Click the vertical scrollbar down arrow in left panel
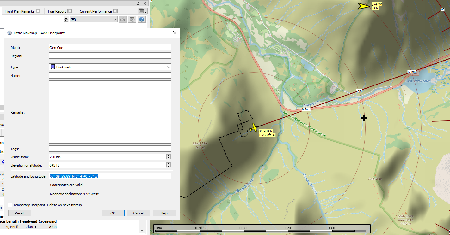450x235 pixels. click(x=142, y=230)
